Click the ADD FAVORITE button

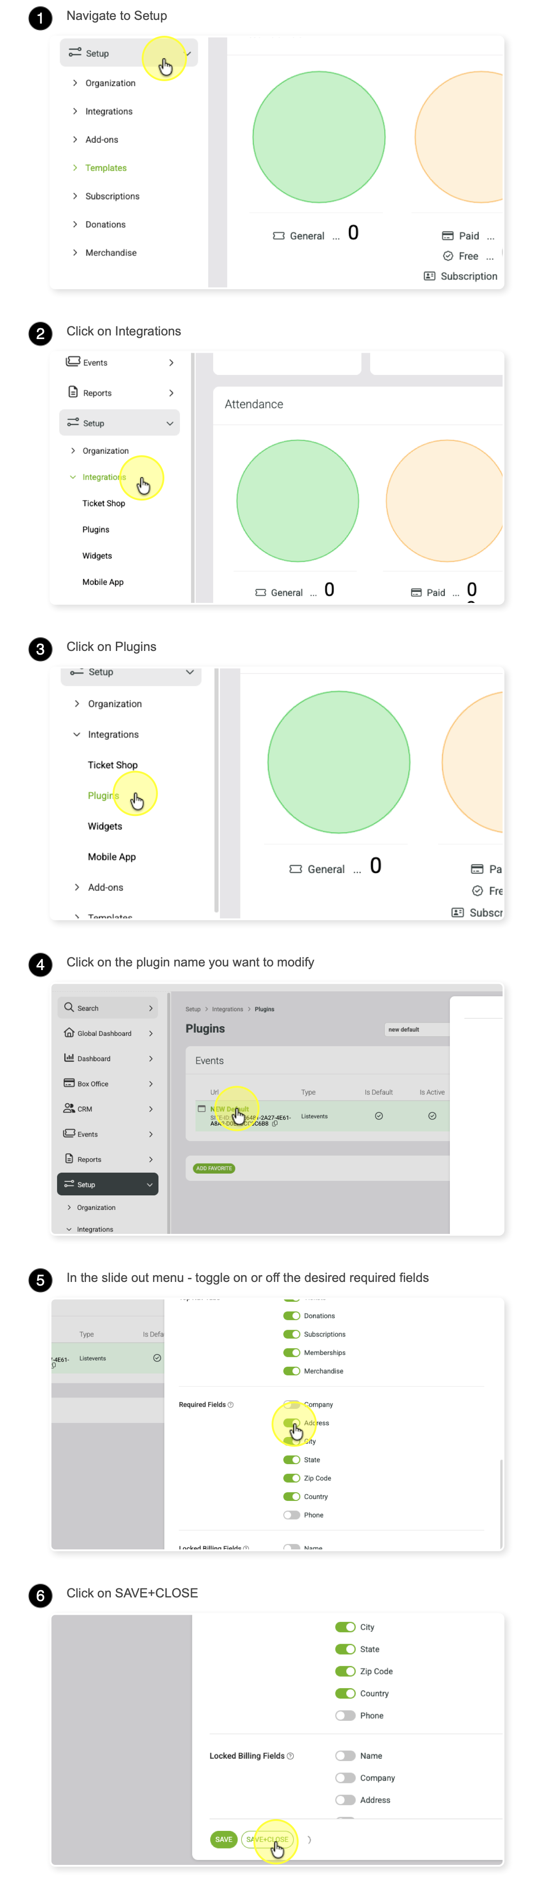pos(214,1168)
